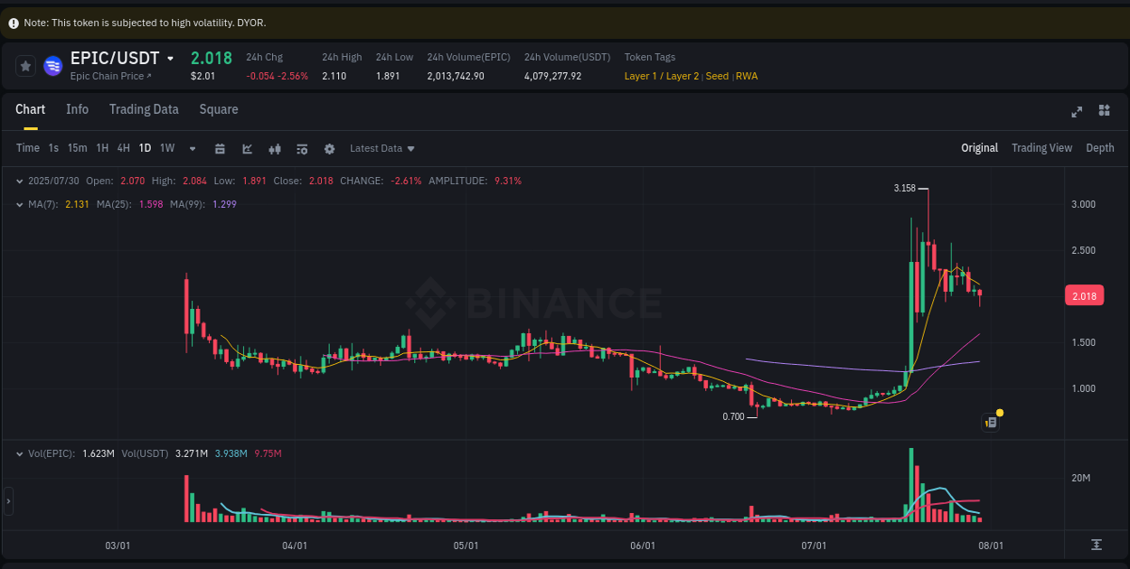This screenshot has width=1130, height=569.
Task: Switch to the 15m interval
Action: coord(77,148)
